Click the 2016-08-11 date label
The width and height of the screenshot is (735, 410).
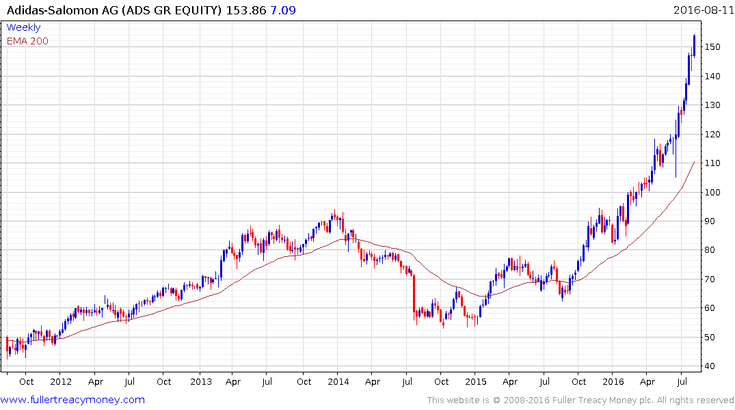coord(703,10)
